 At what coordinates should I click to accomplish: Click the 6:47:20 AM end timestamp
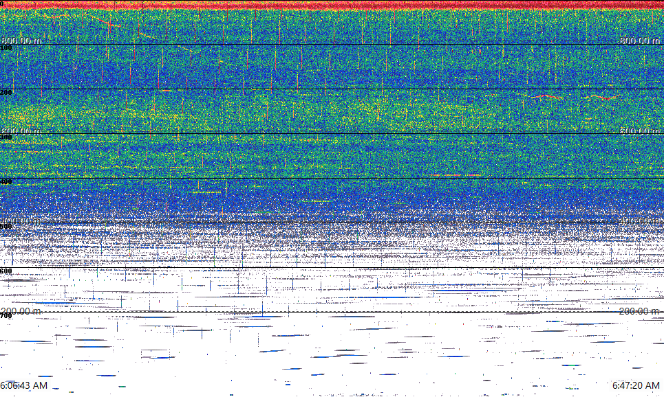(x=636, y=385)
